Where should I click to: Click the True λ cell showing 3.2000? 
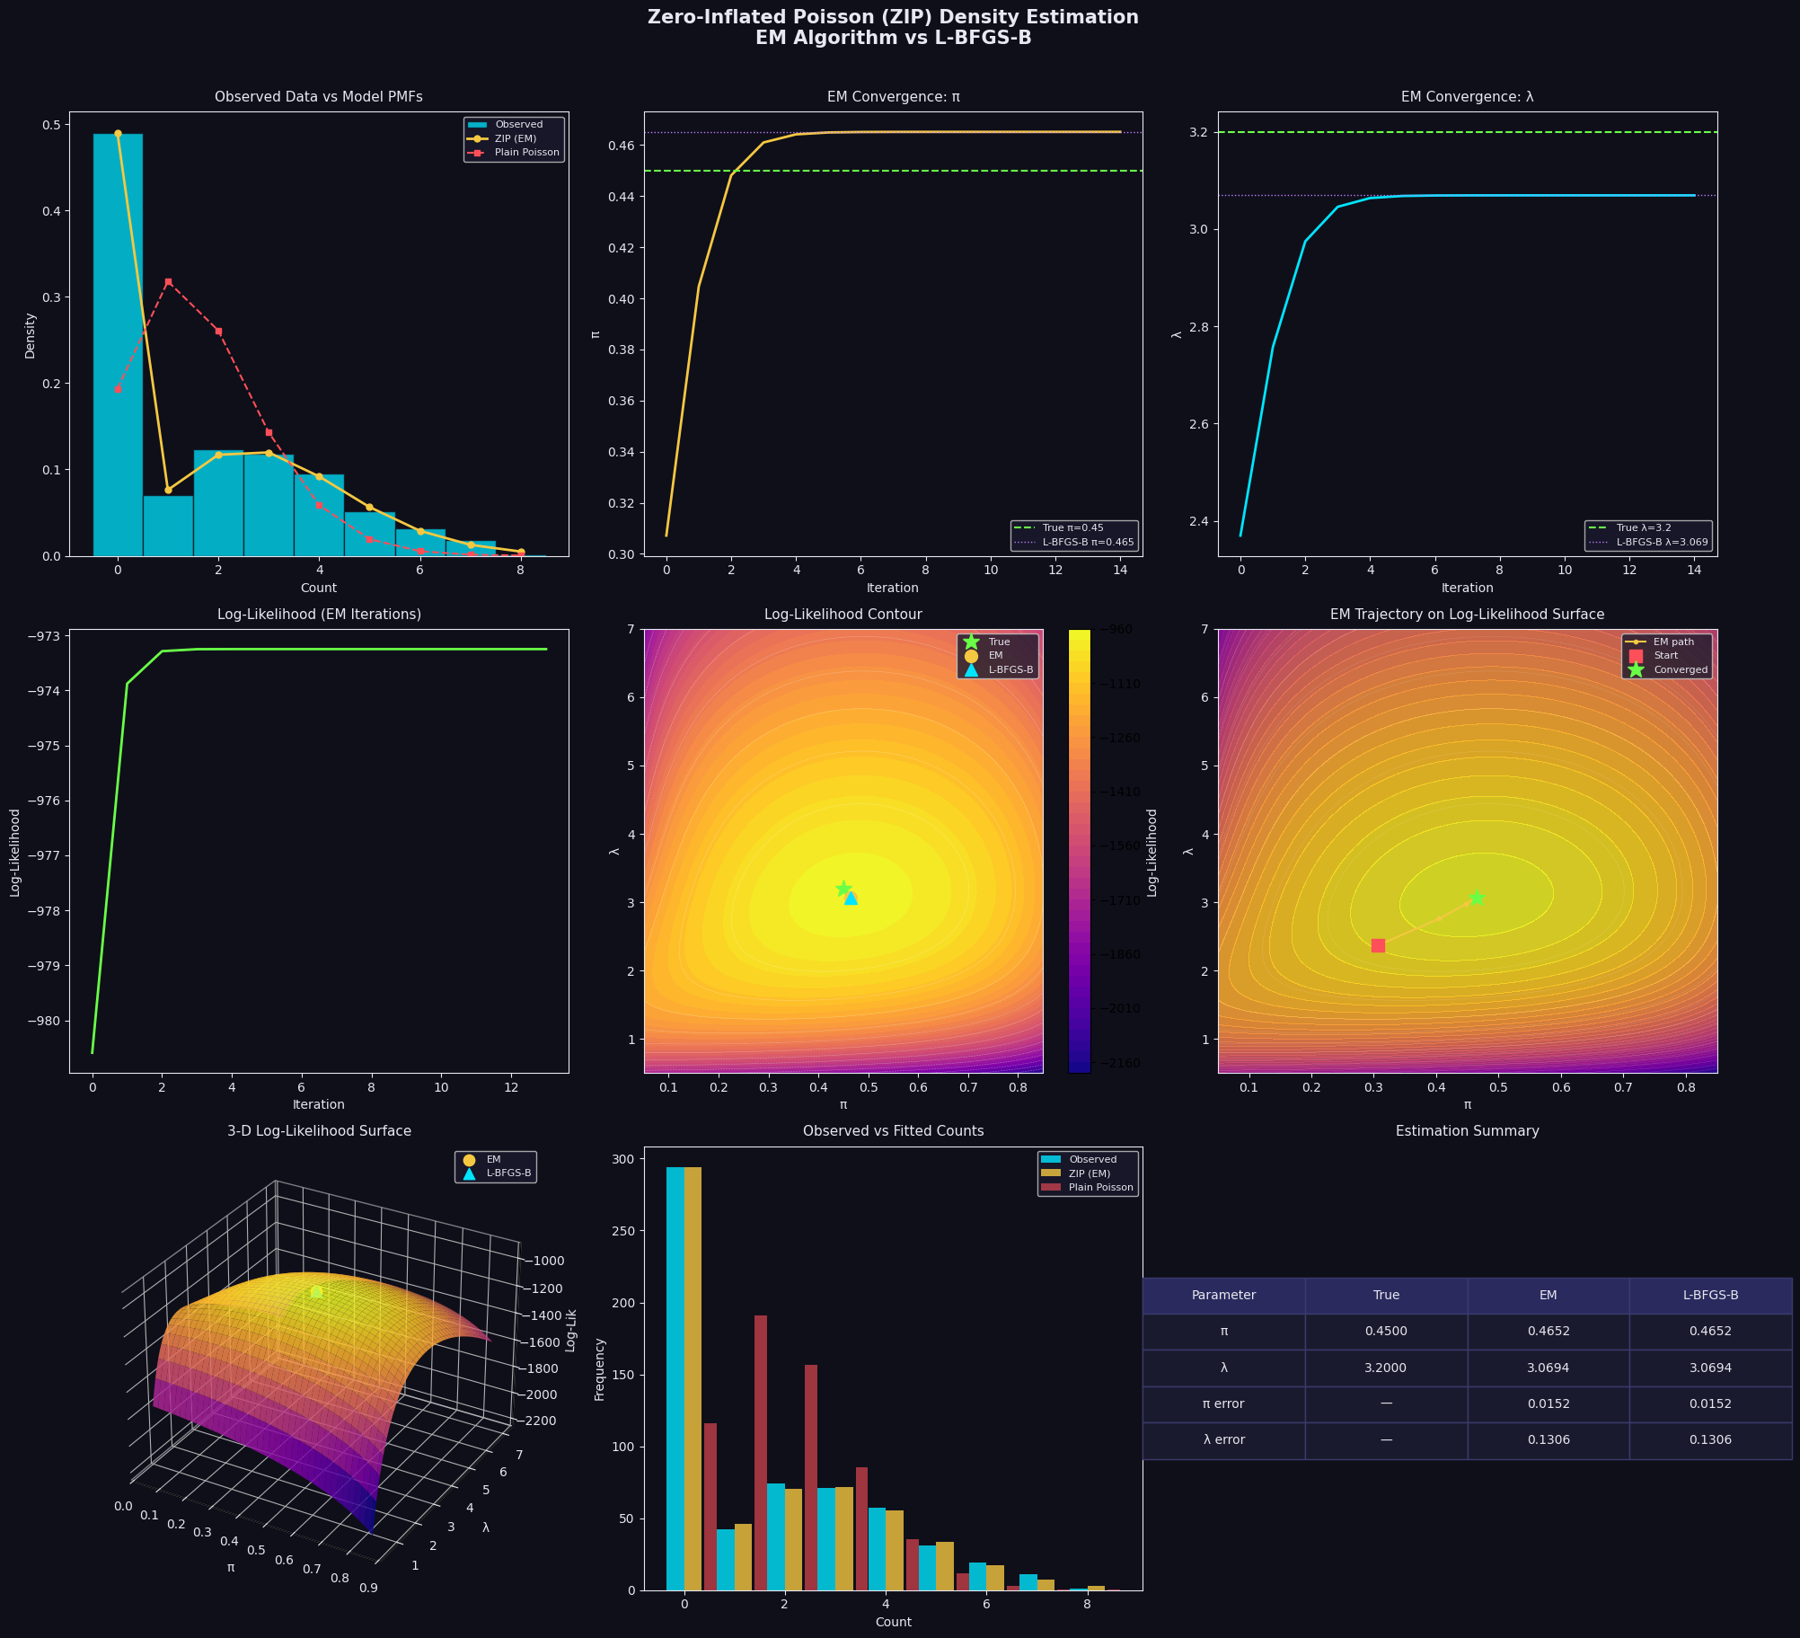point(1386,1368)
